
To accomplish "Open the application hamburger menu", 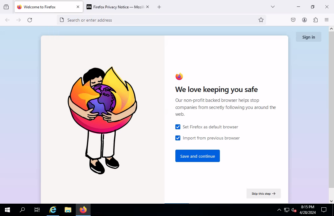I will point(327,20).
